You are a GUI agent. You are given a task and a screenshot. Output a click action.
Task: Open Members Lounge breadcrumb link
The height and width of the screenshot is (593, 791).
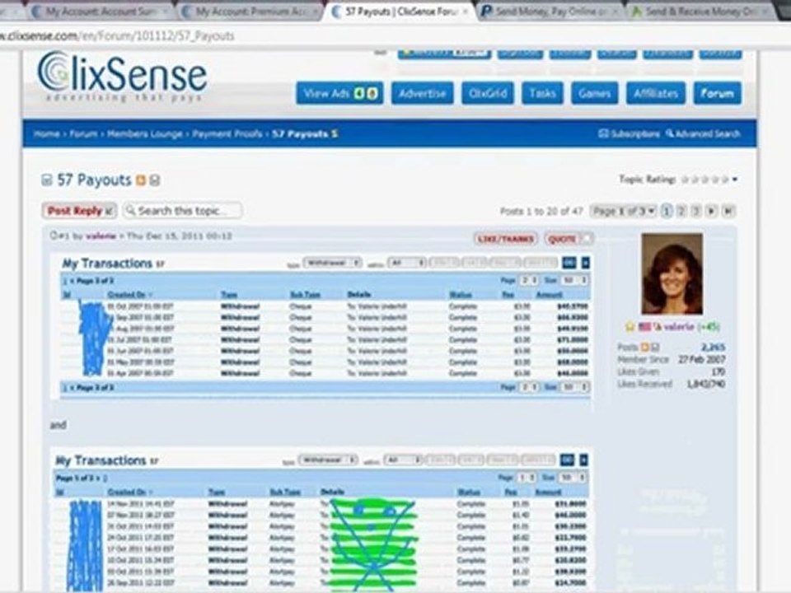[145, 134]
